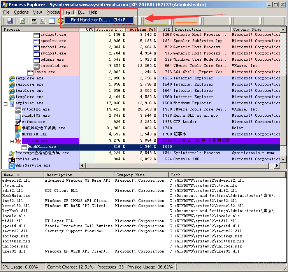288x272 pixels.
Task: Collapse the explorer.exe process tree
Action: pos(6,104)
